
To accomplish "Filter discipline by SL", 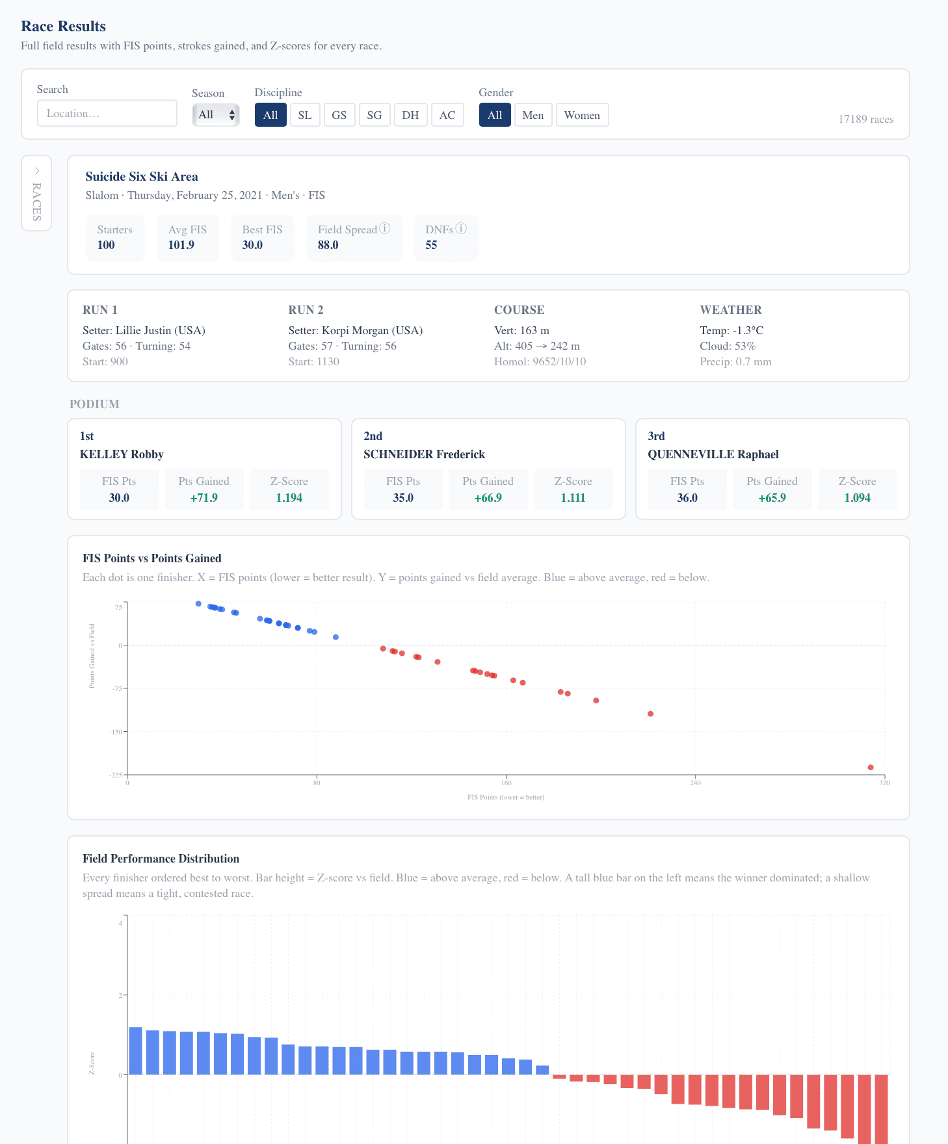I will [304, 115].
